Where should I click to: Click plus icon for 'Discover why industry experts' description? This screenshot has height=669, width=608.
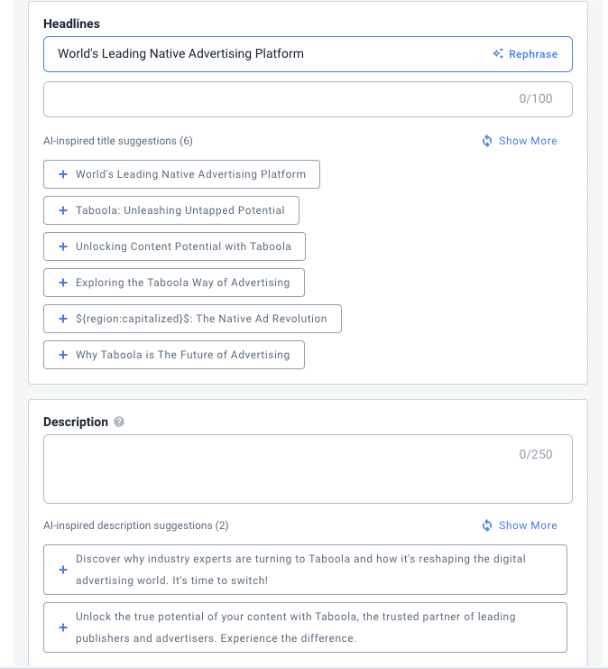tap(63, 570)
